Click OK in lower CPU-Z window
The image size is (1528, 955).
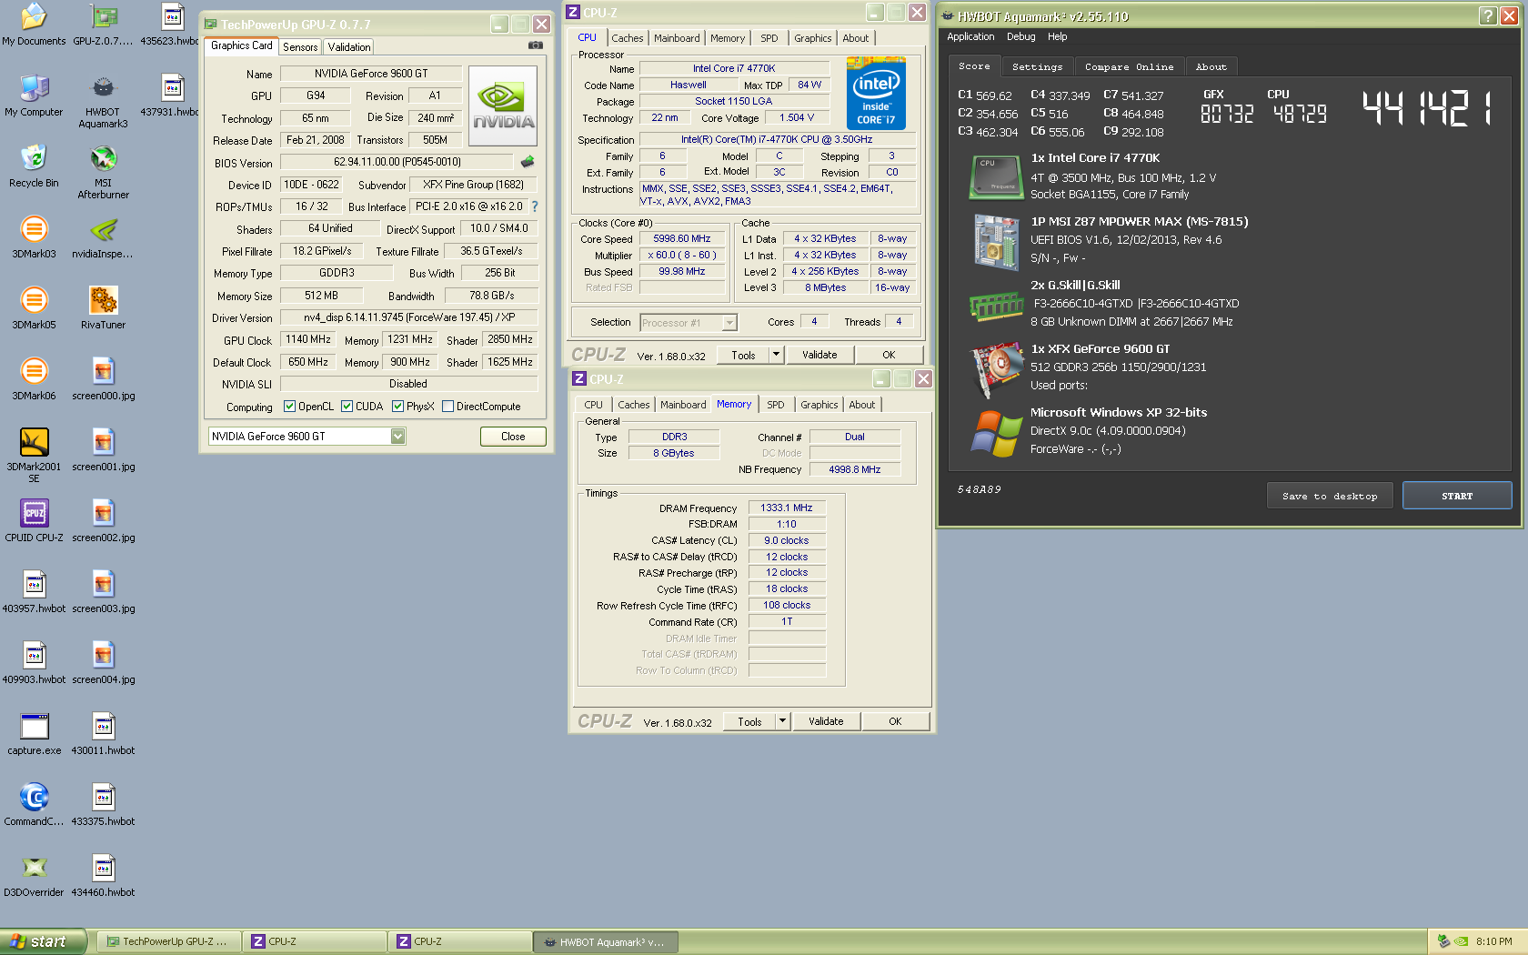tap(895, 721)
